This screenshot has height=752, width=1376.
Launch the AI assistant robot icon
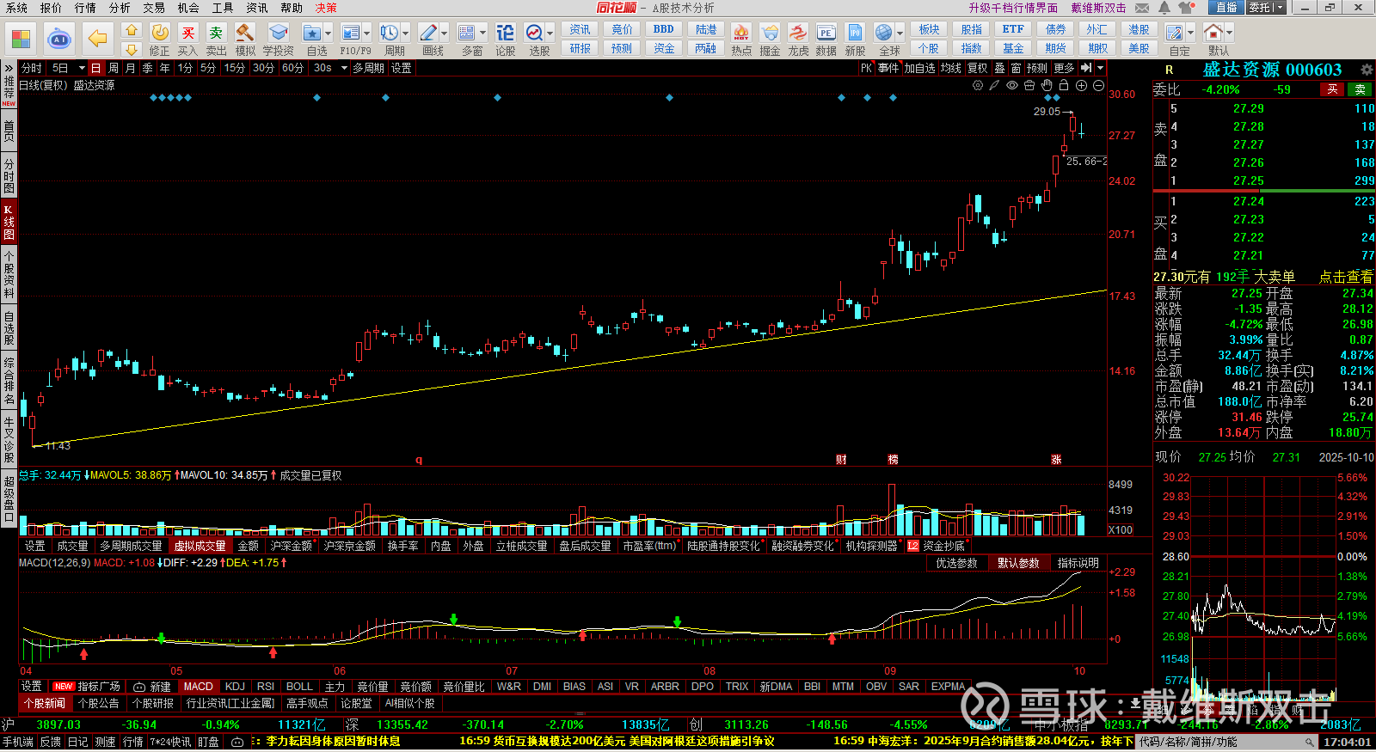[59, 39]
